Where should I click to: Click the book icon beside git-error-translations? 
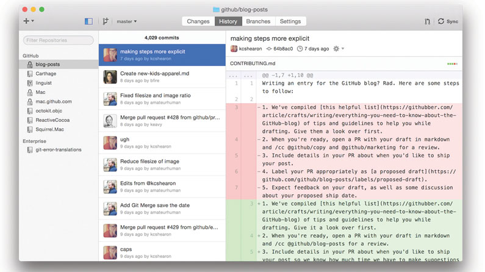point(30,149)
